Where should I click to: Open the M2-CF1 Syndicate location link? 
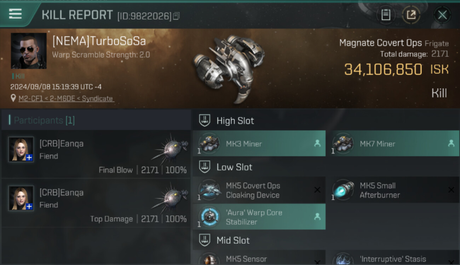(x=66, y=99)
